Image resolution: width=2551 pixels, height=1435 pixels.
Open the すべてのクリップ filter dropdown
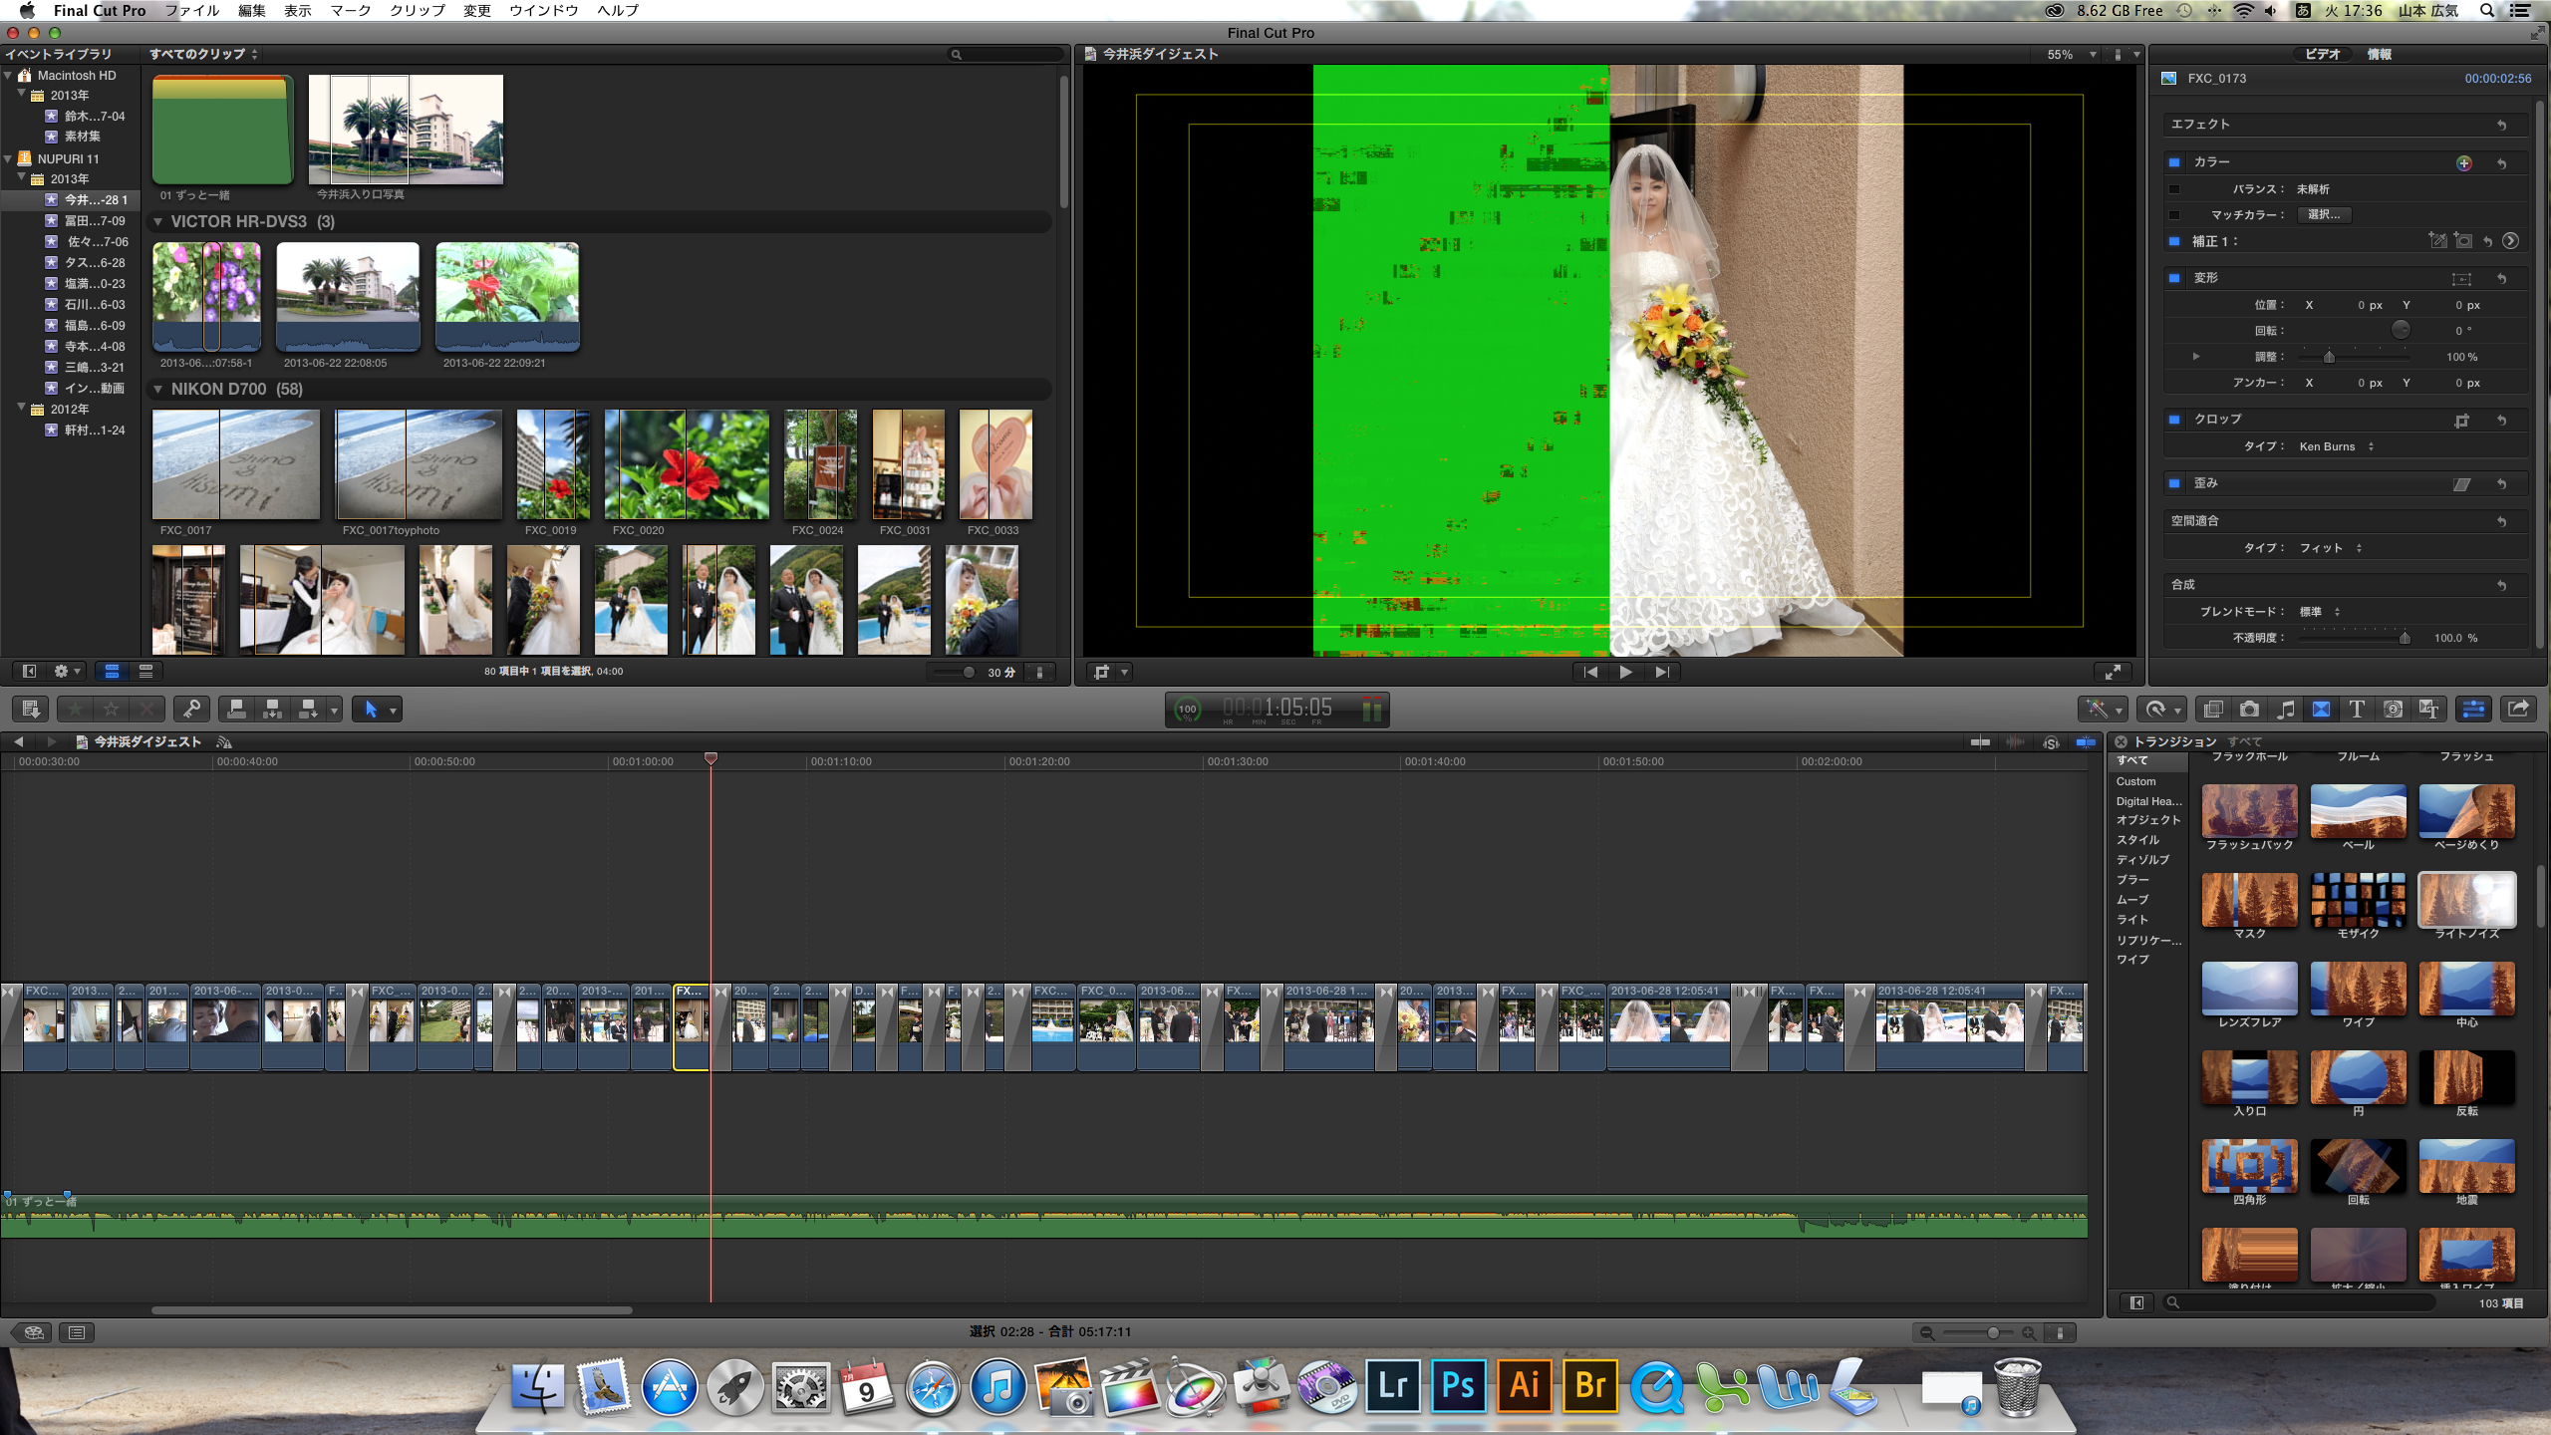point(203,54)
